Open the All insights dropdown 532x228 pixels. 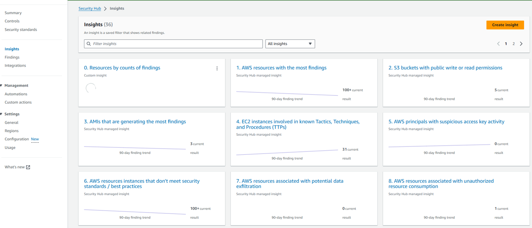290,44
